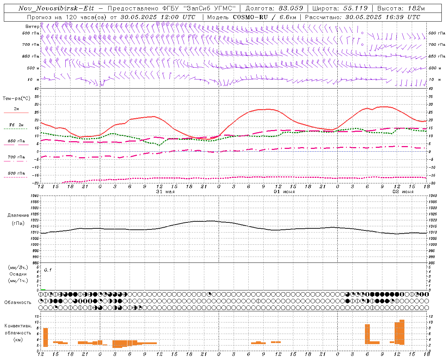Click the 500 гПа temperature legend entry
Viewport: 447px width, 357px height.
[x=16, y=173]
